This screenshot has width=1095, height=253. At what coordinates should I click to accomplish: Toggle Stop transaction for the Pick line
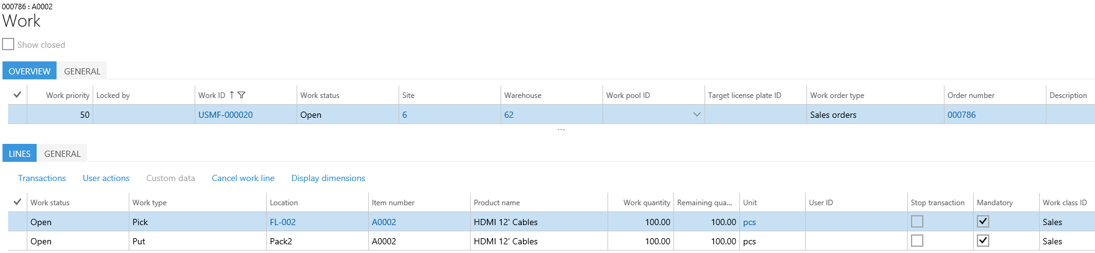(x=917, y=221)
